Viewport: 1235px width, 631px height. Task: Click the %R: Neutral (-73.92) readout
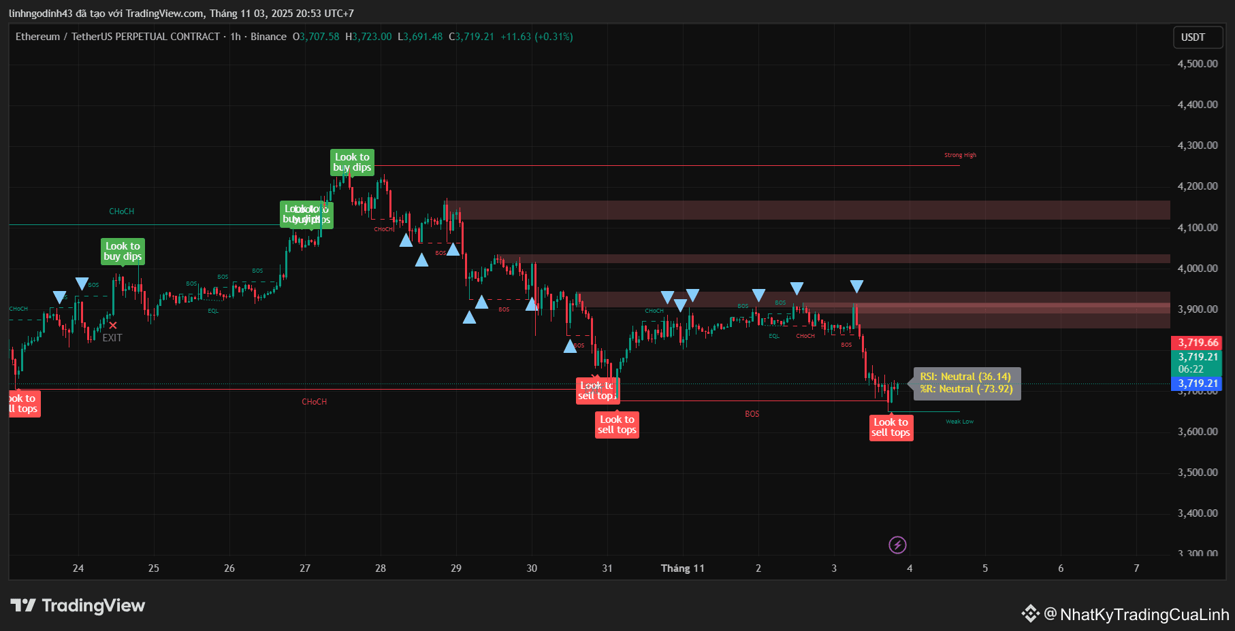tap(966, 389)
